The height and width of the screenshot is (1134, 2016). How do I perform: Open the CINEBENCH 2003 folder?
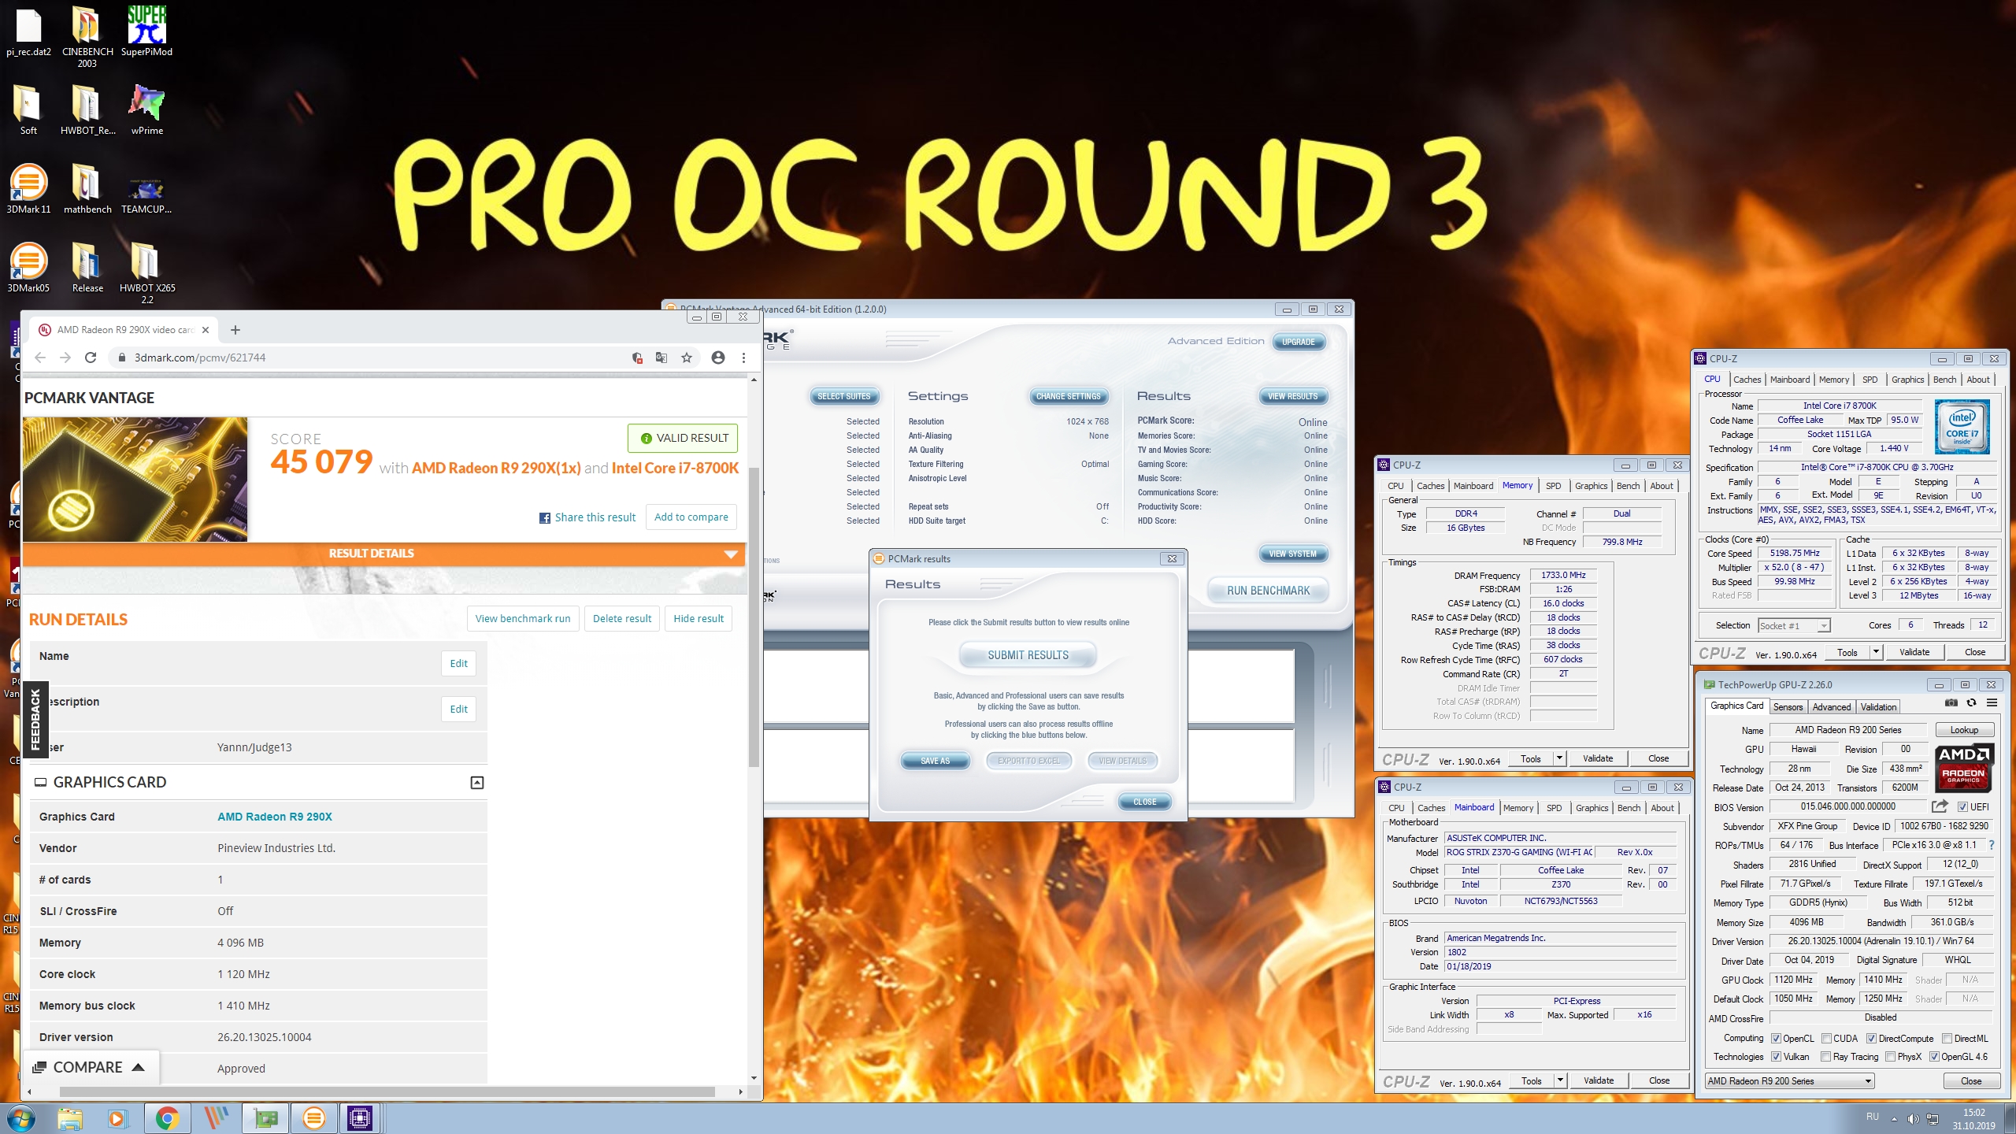click(x=87, y=35)
